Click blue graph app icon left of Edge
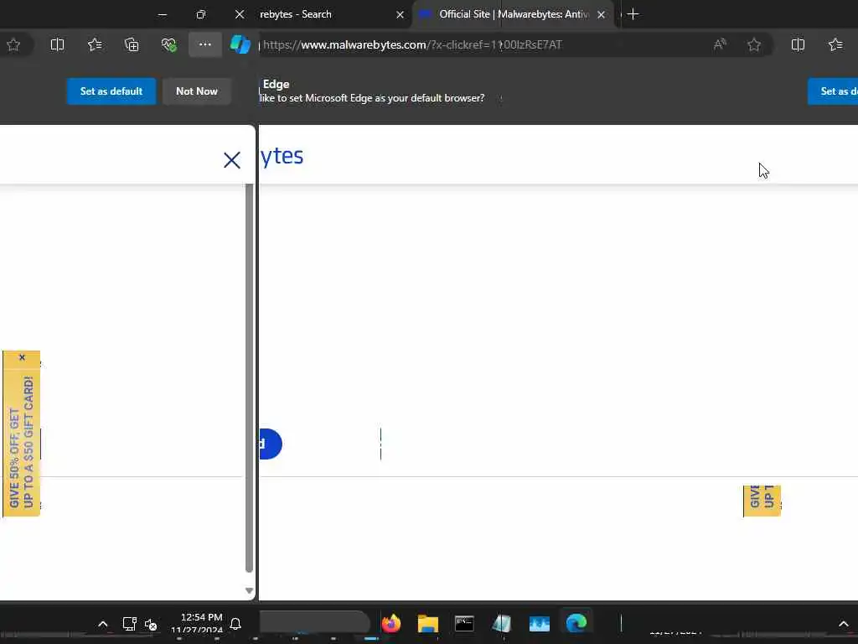The height and width of the screenshot is (644, 858). point(539,623)
